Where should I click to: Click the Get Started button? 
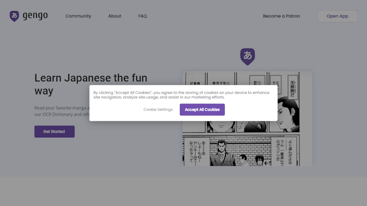54,132
